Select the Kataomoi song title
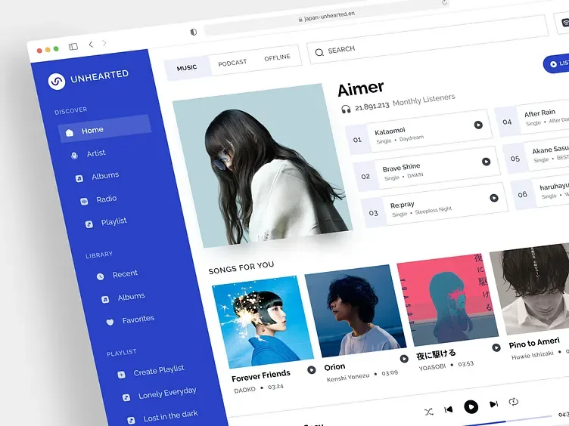This screenshot has width=569, height=426. 390,131
